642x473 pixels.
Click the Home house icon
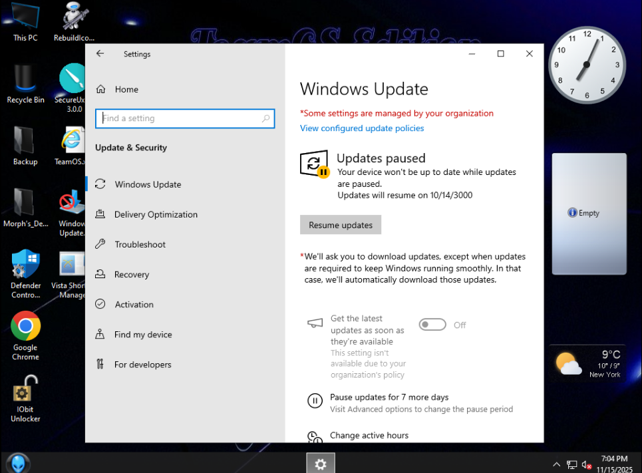(100, 89)
